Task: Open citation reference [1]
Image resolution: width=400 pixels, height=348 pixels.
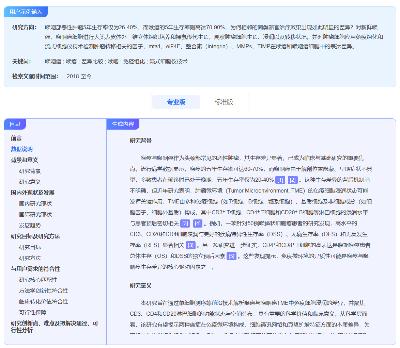Action: pos(280,180)
